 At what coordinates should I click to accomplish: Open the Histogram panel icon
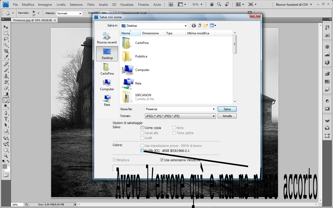pos(327,55)
